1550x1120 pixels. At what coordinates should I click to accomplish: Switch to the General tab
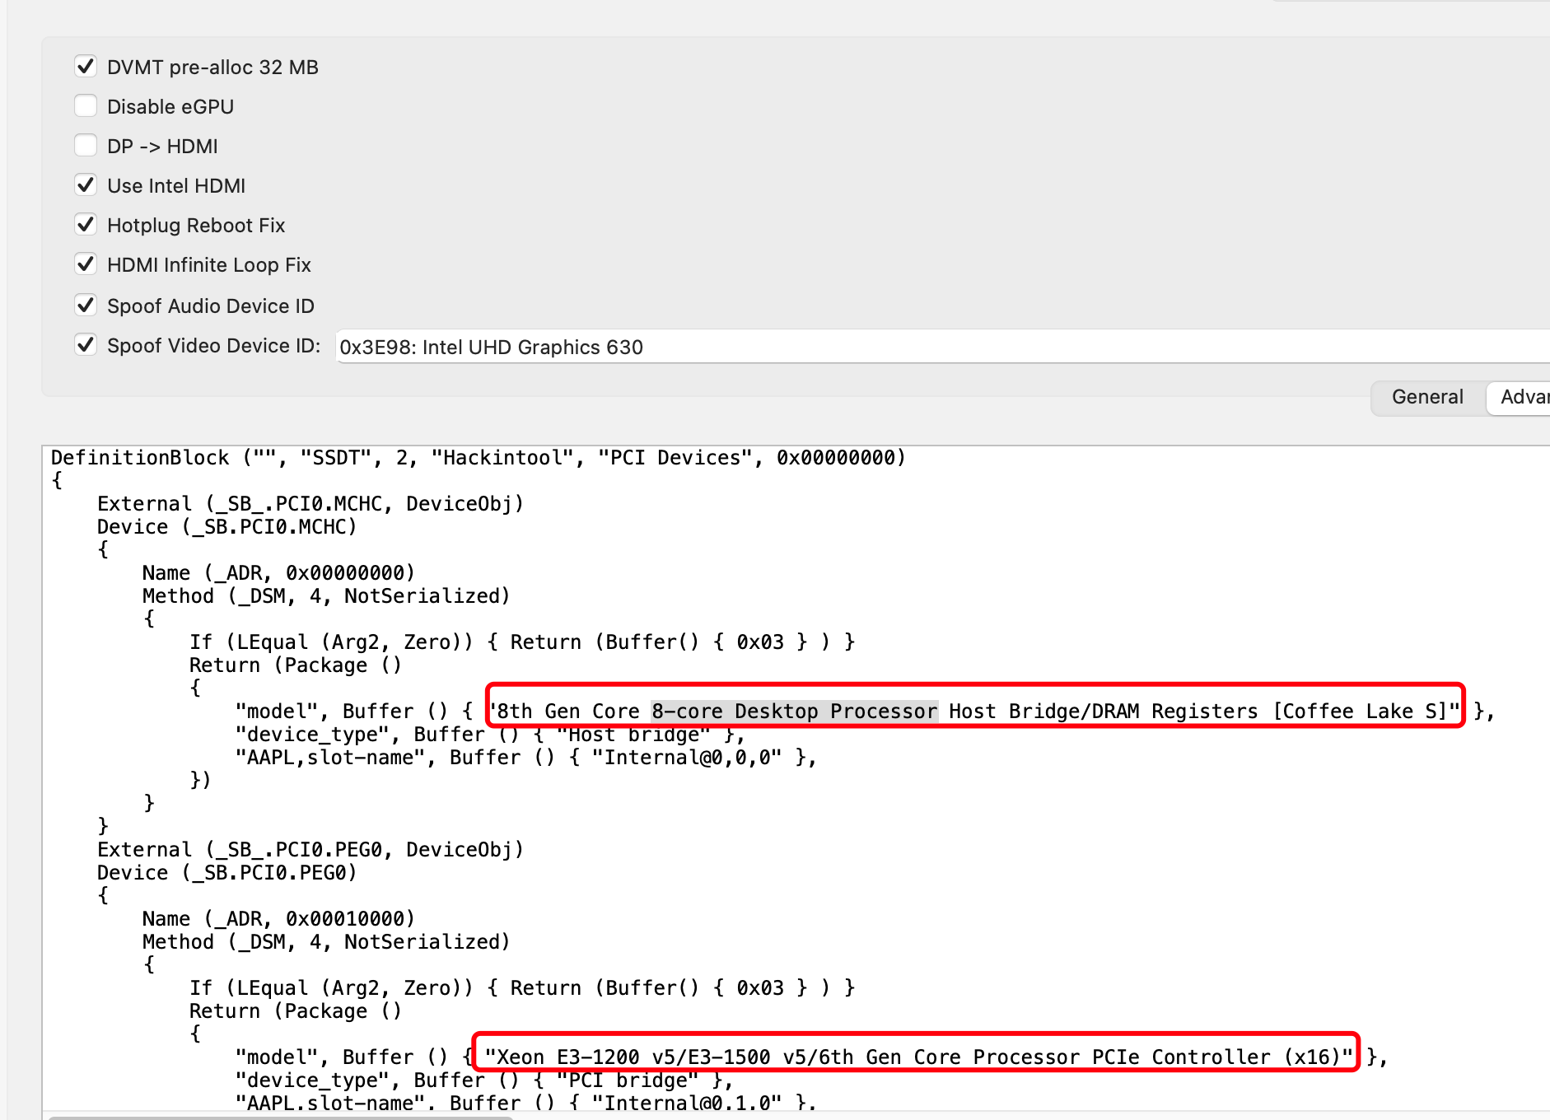coord(1427,397)
